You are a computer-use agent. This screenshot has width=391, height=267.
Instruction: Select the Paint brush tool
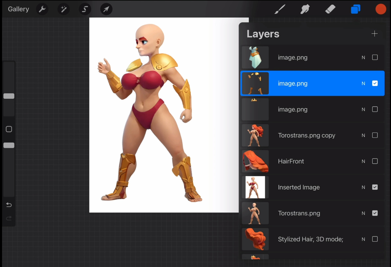tap(280, 9)
